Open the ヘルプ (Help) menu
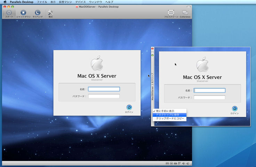The height and width of the screenshot is (167, 256). (109, 2)
